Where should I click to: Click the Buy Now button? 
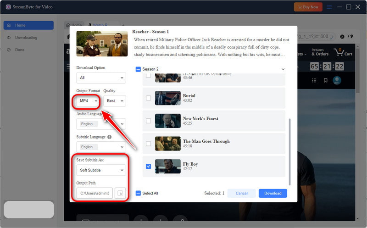[308, 7]
